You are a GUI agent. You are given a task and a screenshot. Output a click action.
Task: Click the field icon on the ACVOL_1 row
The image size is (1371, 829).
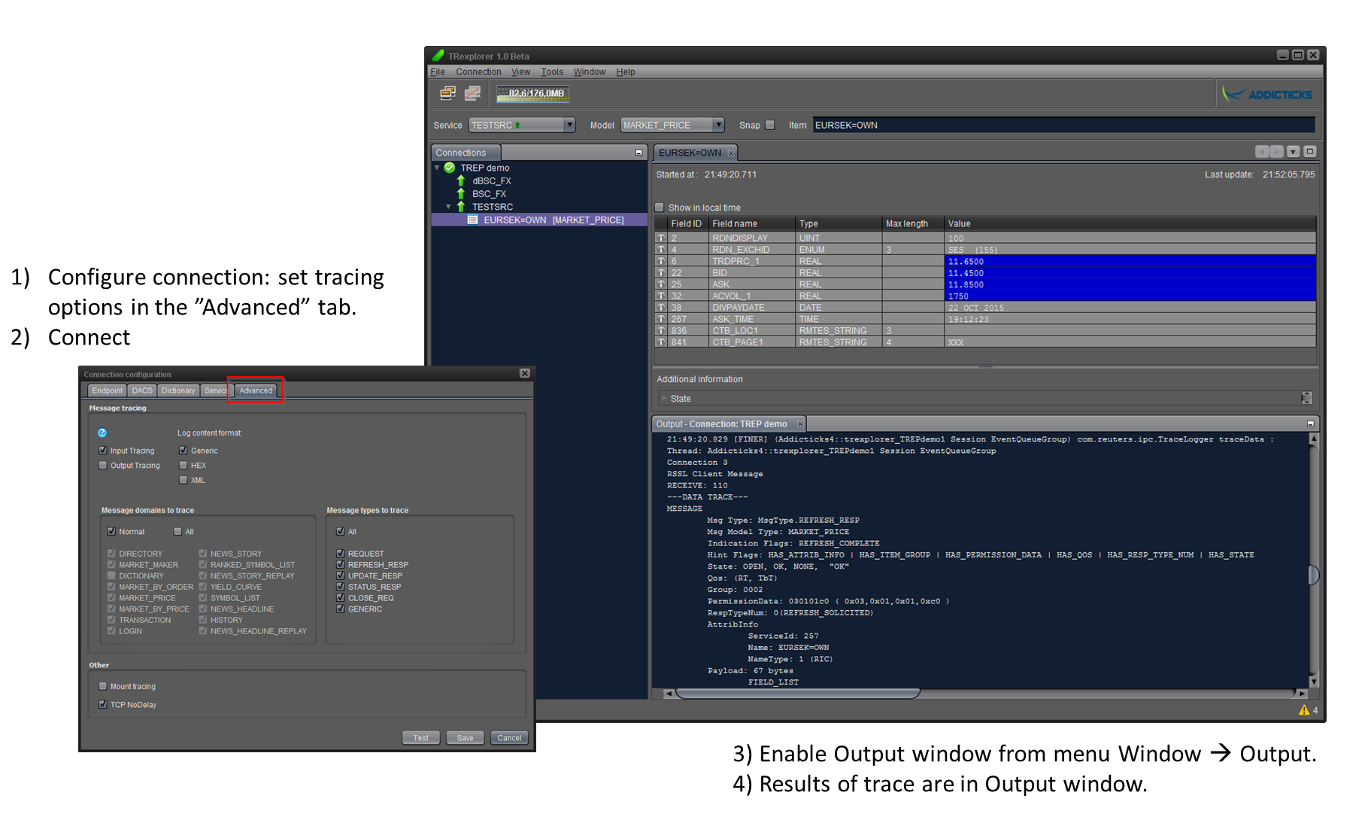point(661,296)
